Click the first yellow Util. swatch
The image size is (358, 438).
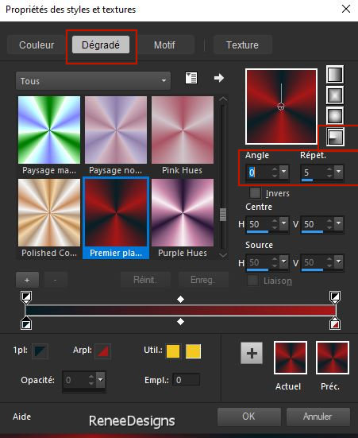pos(173,351)
